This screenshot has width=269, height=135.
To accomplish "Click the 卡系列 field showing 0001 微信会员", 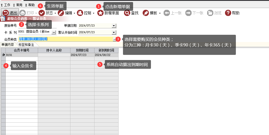I will 35,32.
